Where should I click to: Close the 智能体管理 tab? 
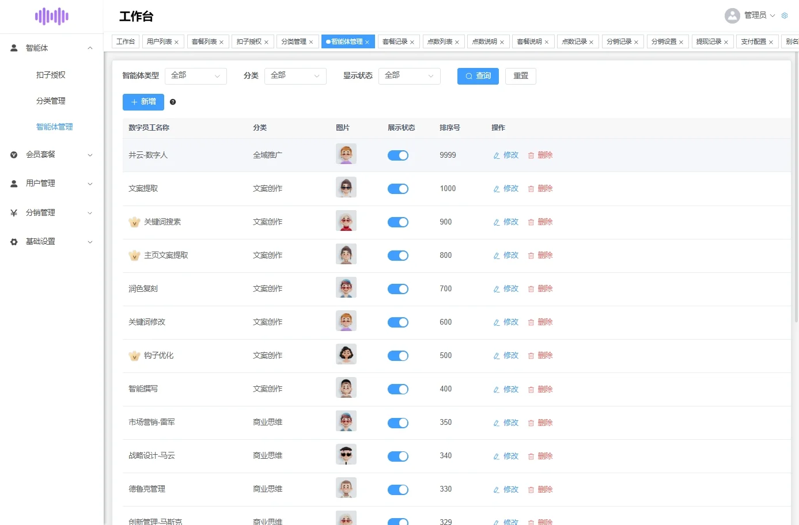pos(367,42)
